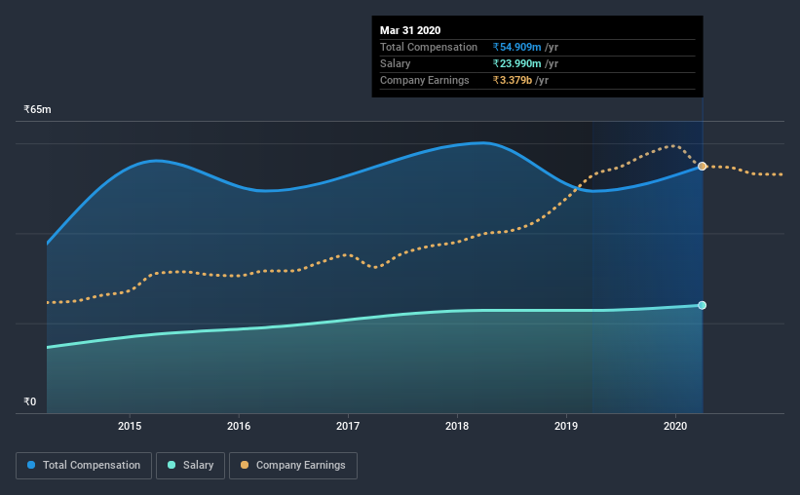Click the teal Salary legend dot
Image resolution: width=800 pixels, height=495 pixels.
coord(171,465)
